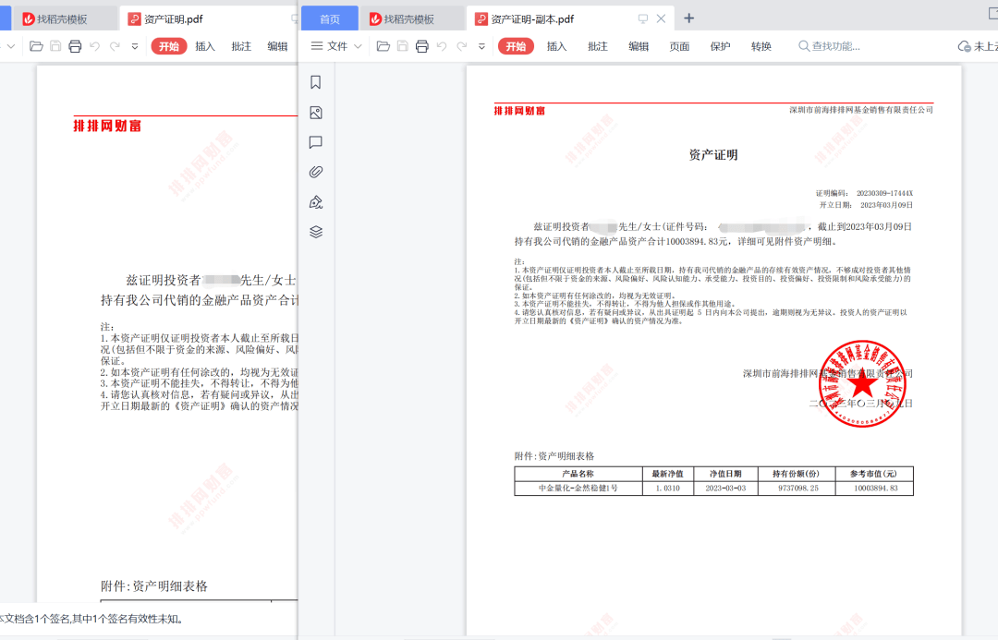Select 保护 tab in right window

[720, 46]
